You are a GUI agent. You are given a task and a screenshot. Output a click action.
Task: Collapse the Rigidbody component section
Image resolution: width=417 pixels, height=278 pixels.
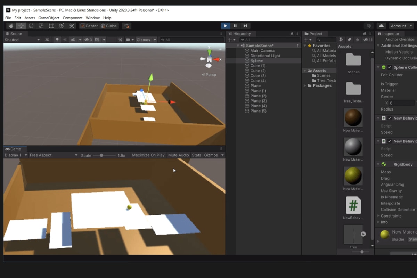coord(378,164)
